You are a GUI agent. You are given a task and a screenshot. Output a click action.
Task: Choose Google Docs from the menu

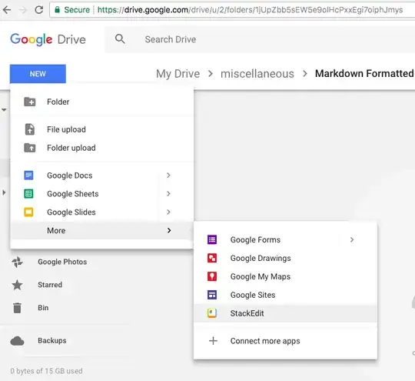[102, 175]
